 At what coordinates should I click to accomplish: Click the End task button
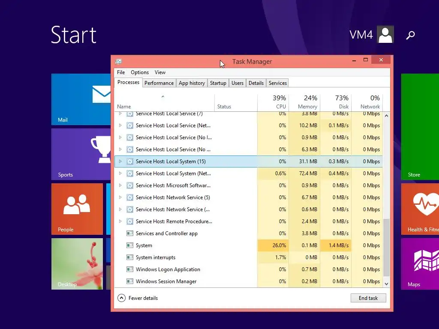tap(368, 298)
